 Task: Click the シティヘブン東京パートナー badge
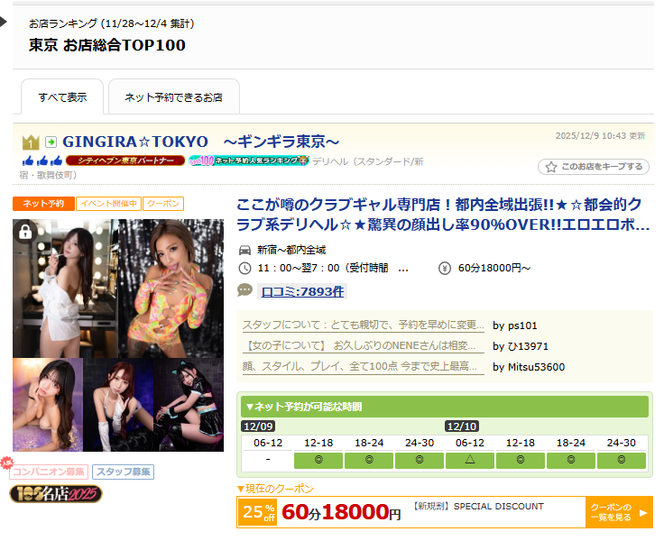pyautogui.click(x=124, y=160)
